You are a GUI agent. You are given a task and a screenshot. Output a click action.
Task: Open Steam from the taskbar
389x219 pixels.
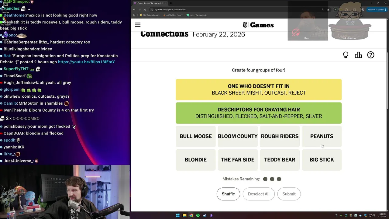coord(205,215)
